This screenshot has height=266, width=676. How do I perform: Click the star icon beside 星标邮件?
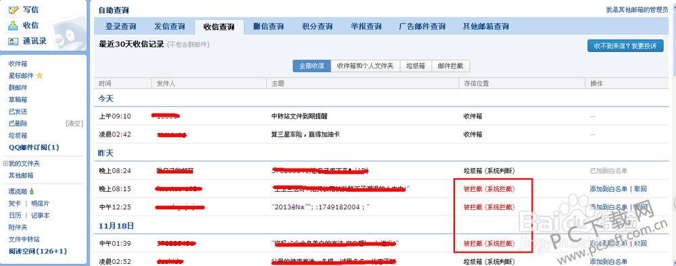40,76
